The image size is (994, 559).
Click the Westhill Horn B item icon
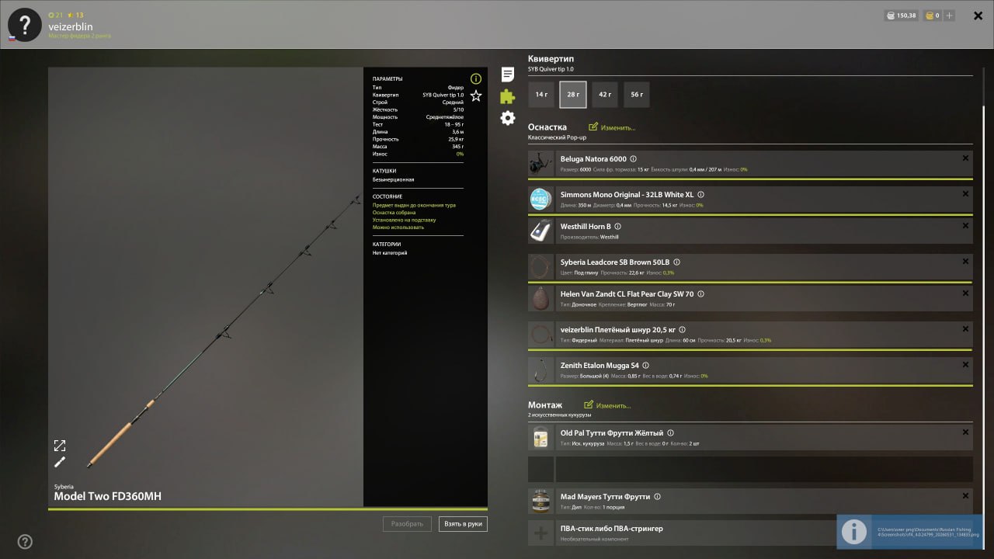[x=540, y=231]
